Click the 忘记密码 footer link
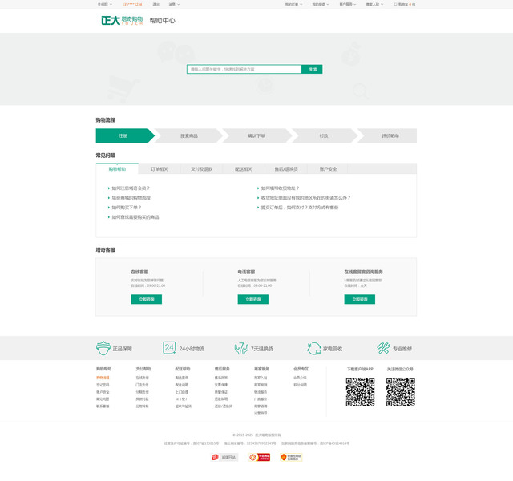This screenshot has height=481, width=513. 103,385
